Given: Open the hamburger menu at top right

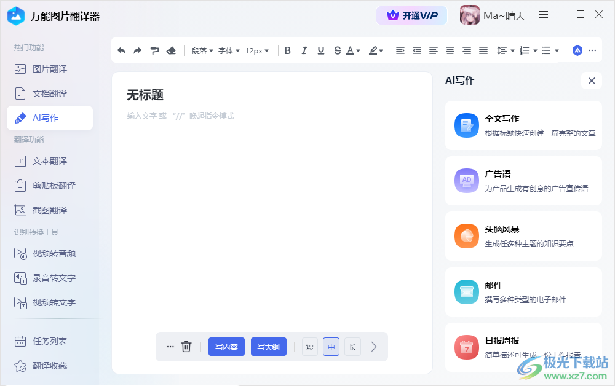Looking at the screenshot, I should pyautogui.click(x=544, y=14).
